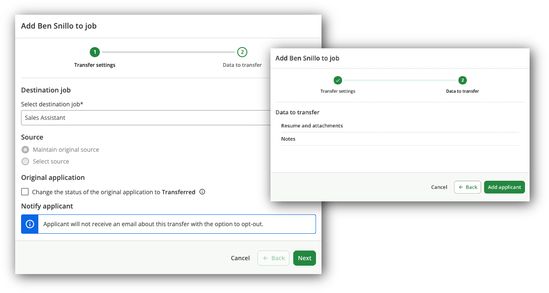Image resolution: width=549 pixels, height=293 pixels.
Task: Tick the change status to Transferred checkbox
Action: click(x=25, y=192)
